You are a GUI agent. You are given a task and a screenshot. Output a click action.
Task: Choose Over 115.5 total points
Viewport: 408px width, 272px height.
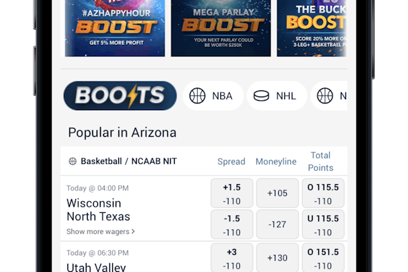tap(323, 193)
